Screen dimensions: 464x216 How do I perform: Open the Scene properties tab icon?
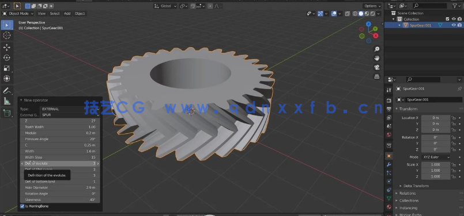(x=389, y=126)
